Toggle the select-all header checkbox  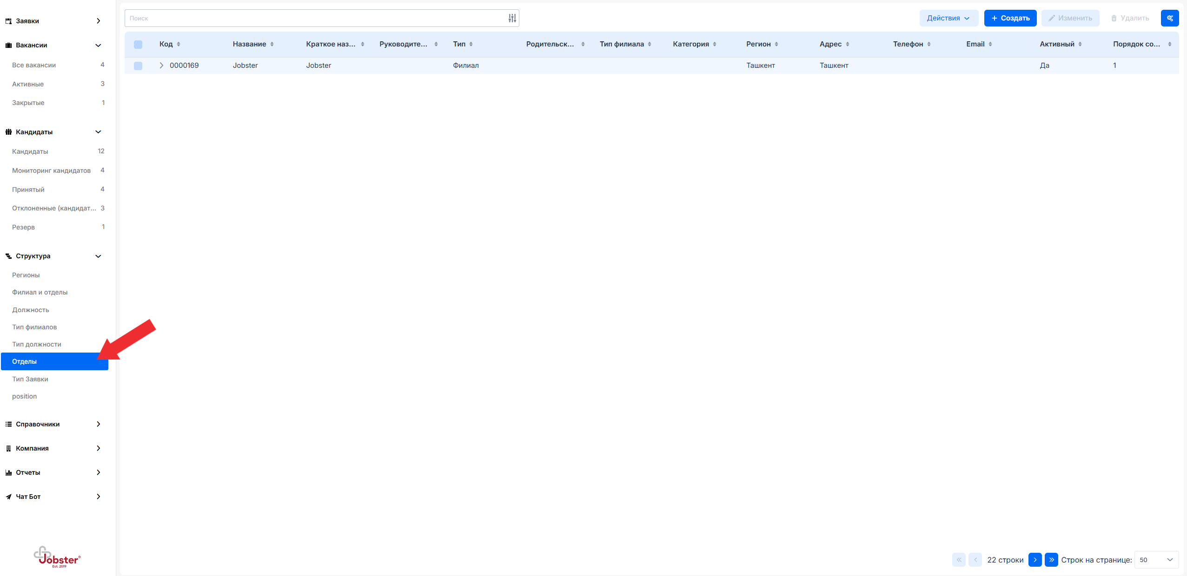pos(138,45)
